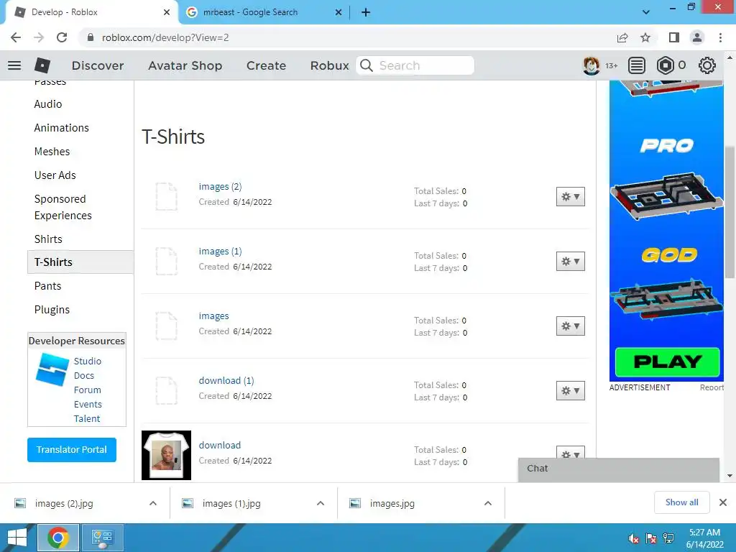Open the placeholder thumbnail for images (2)

pos(166,196)
